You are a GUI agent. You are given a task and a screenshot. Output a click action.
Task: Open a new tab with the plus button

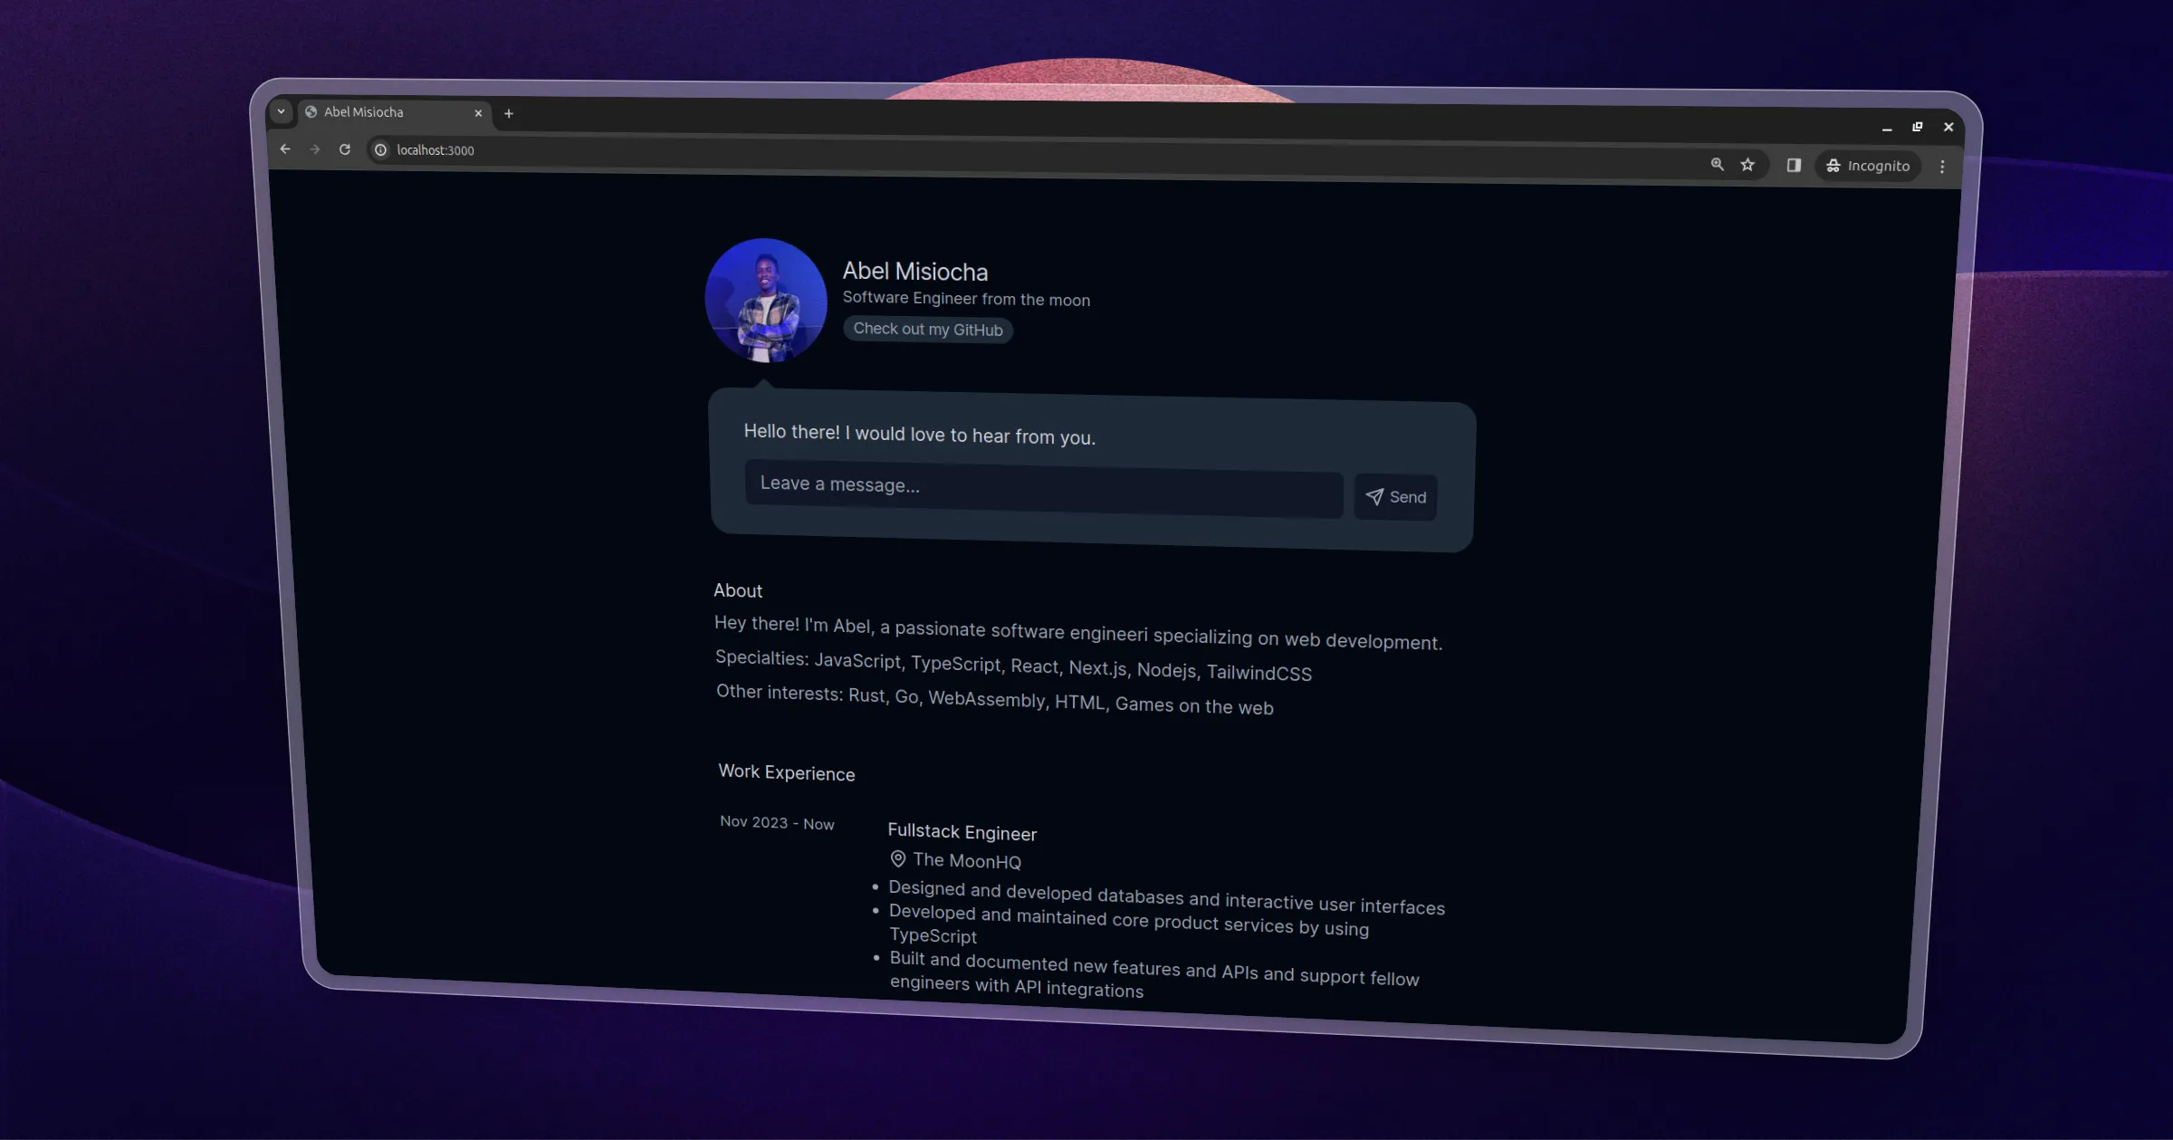tap(509, 113)
